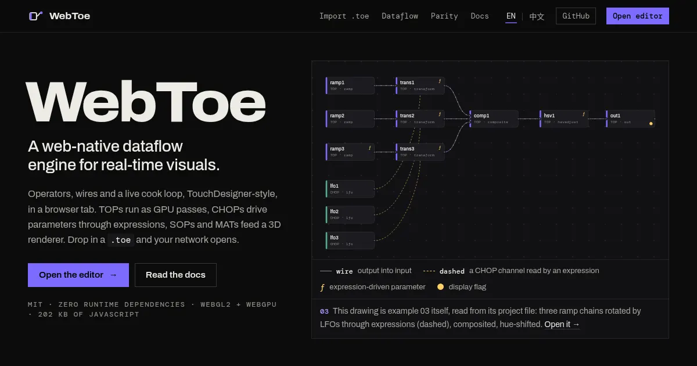
Task: Click the '03' example number in caption
Action: coord(324,311)
